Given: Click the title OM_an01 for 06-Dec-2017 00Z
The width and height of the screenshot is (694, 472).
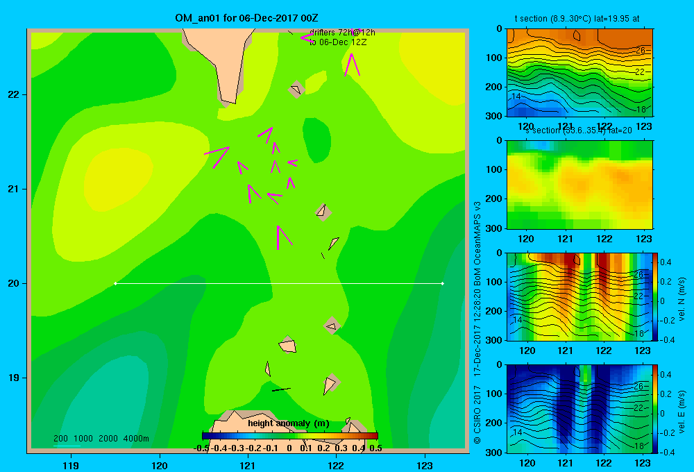Looking at the screenshot, I should point(246,18).
